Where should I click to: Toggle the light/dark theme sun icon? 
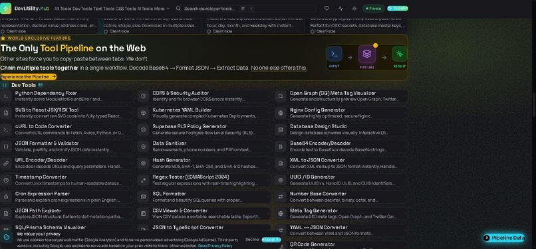354,8
